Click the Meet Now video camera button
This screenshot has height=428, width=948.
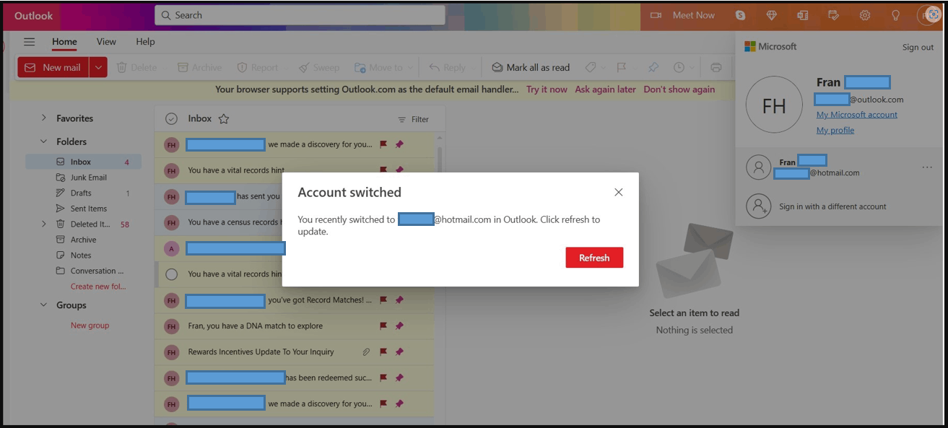682,15
